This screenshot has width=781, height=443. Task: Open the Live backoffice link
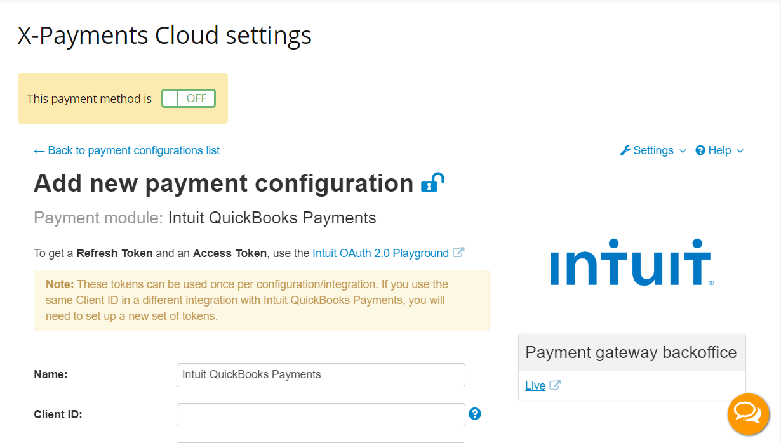pos(535,386)
